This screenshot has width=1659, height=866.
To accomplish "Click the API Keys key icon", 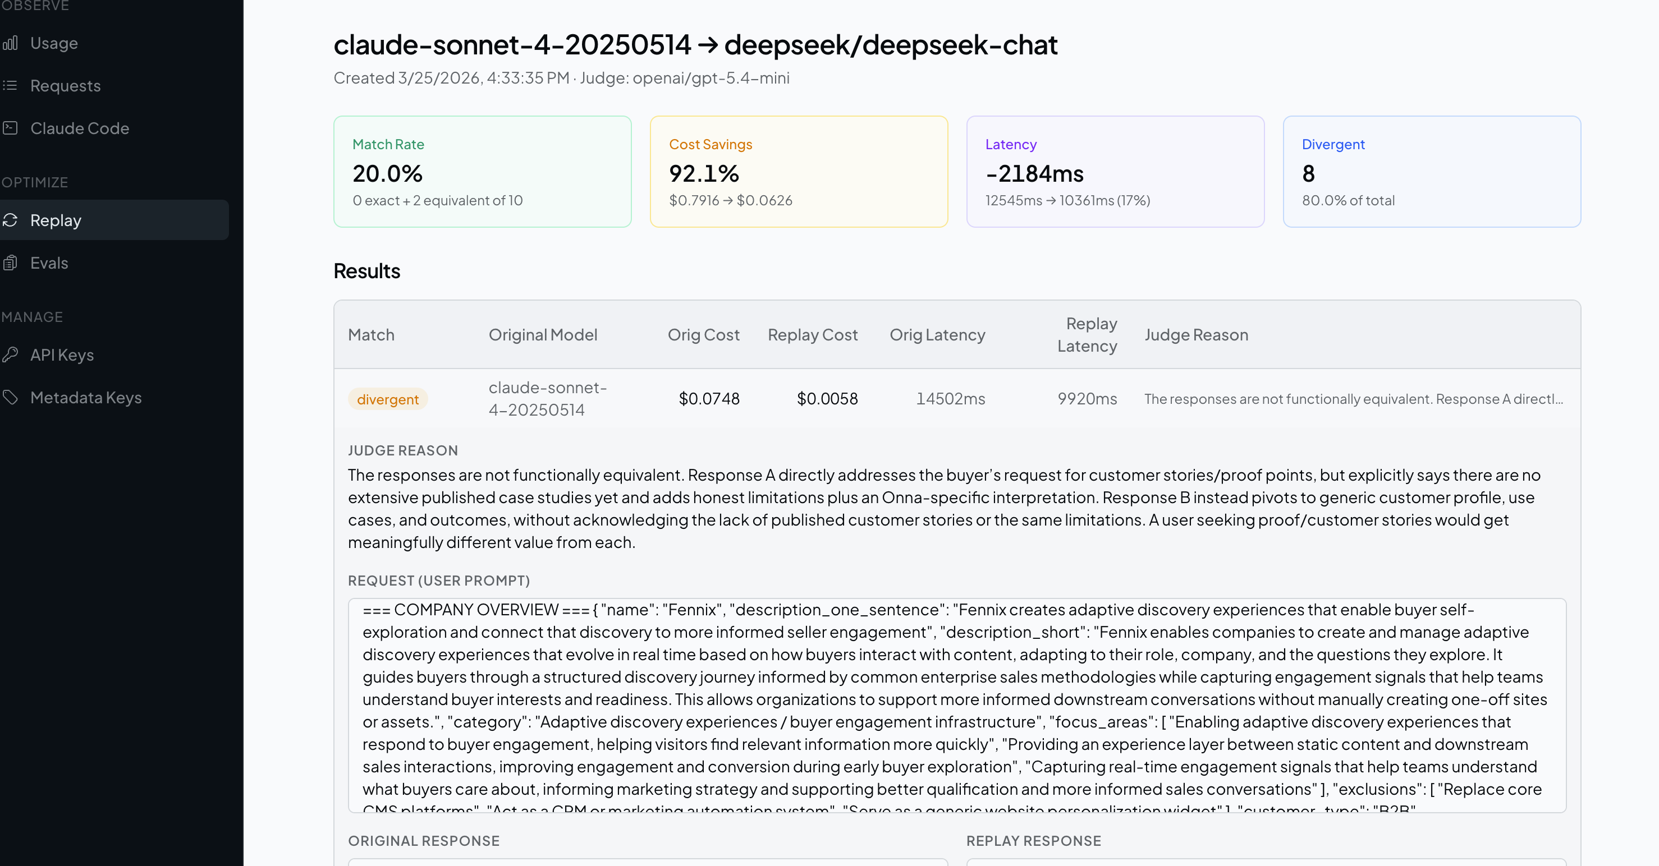I will (x=10, y=354).
